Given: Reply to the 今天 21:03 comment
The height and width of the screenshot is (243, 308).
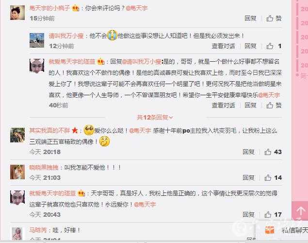Looking at the screenshot, I should 249,178.
